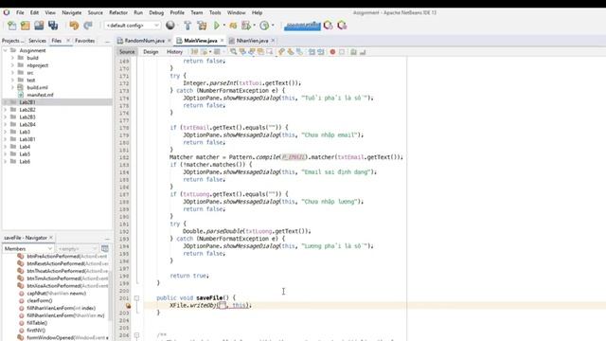Click the Find Selection magnifier icon

pyautogui.click(x=233, y=52)
